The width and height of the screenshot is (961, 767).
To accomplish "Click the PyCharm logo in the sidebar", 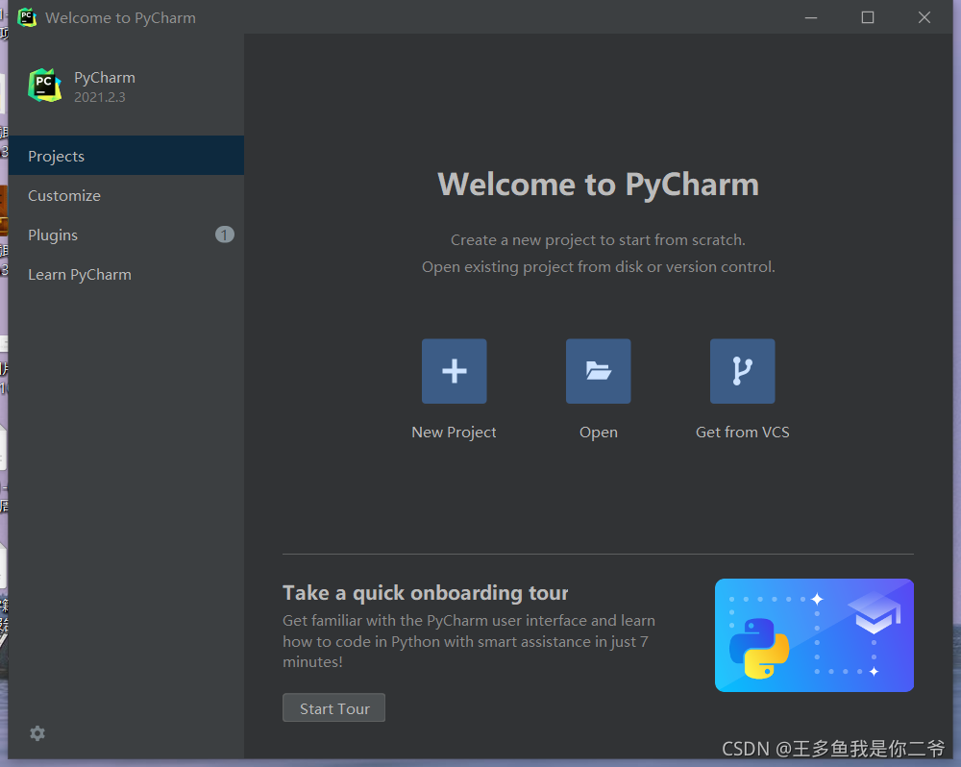I will click(x=44, y=86).
